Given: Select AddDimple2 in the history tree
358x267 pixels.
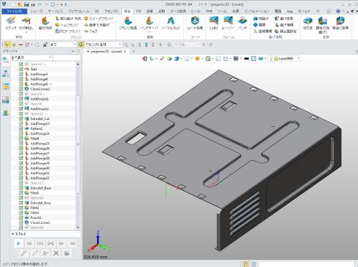Looking at the screenshot, I should (x=40, y=108).
